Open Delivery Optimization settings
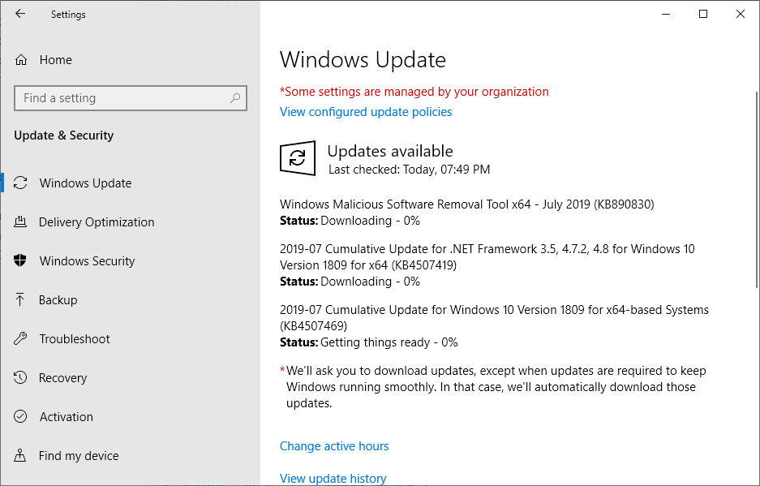Image resolution: width=760 pixels, height=486 pixels. 97,221
